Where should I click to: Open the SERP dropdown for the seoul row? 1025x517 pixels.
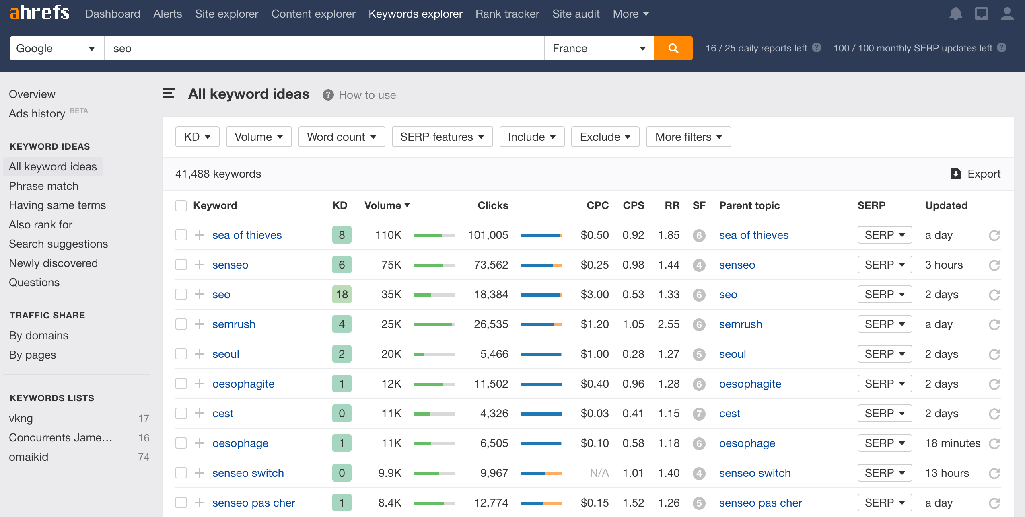884,354
